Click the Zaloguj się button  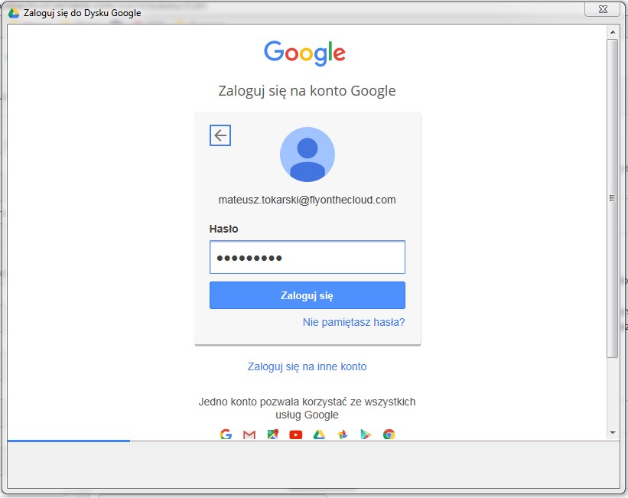[307, 295]
